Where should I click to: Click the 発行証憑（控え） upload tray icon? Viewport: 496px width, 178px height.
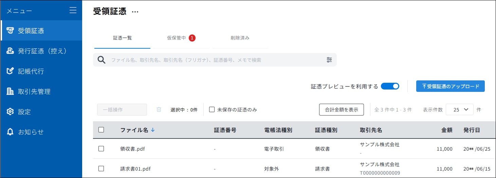point(11,51)
